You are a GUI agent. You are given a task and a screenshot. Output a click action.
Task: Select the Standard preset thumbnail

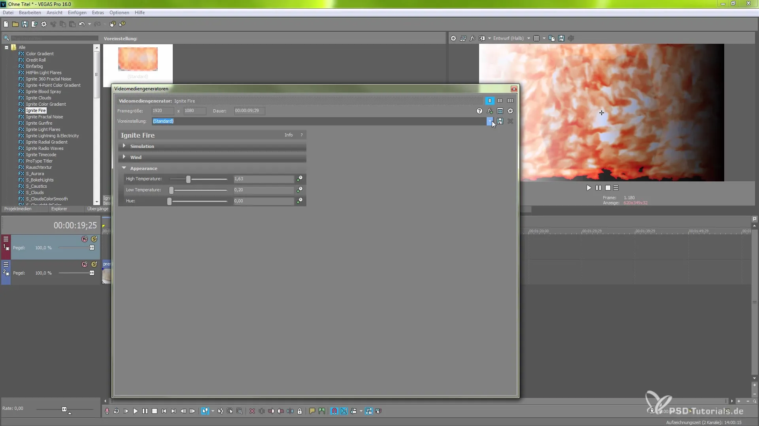pos(138,59)
